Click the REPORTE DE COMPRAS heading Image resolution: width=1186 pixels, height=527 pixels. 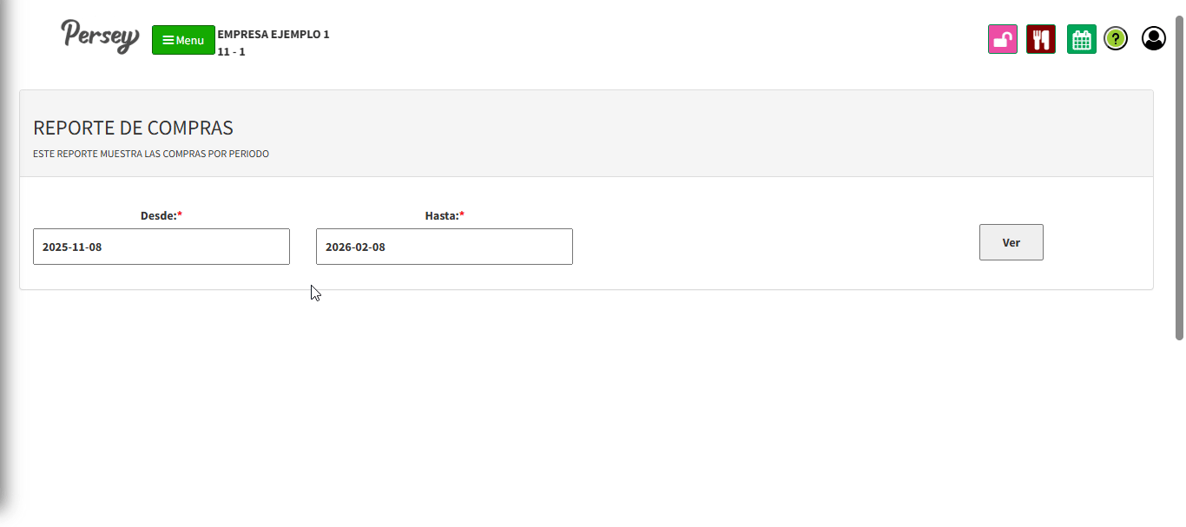coord(133,128)
